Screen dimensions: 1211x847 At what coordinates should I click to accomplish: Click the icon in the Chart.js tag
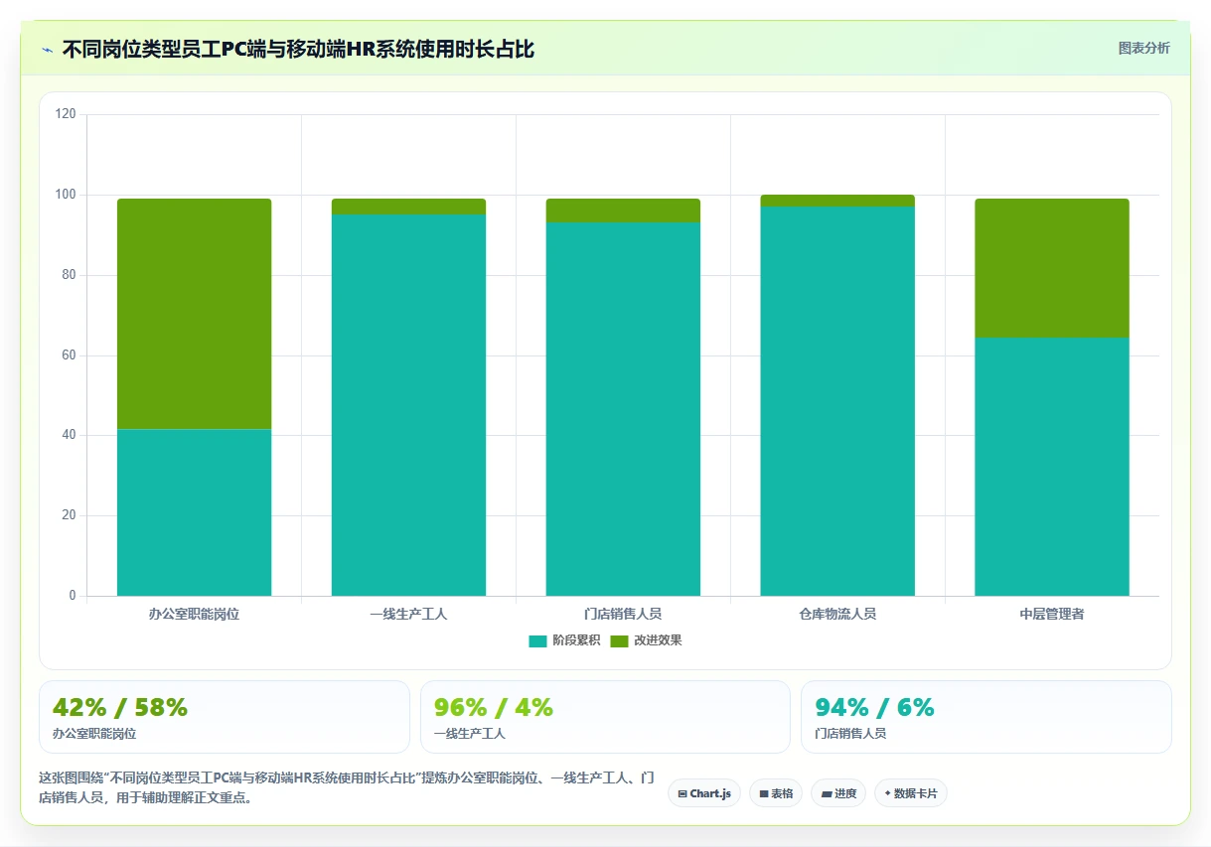pyautogui.click(x=682, y=793)
